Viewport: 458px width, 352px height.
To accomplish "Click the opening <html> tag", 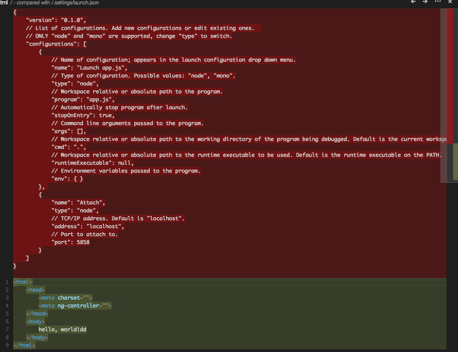I will pos(23,282).
